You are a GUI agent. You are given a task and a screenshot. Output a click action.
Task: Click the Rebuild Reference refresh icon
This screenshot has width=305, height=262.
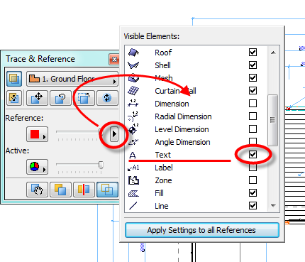click(x=107, y=98)
